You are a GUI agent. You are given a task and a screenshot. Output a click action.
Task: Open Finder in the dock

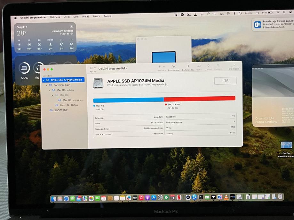pos(54,199)
